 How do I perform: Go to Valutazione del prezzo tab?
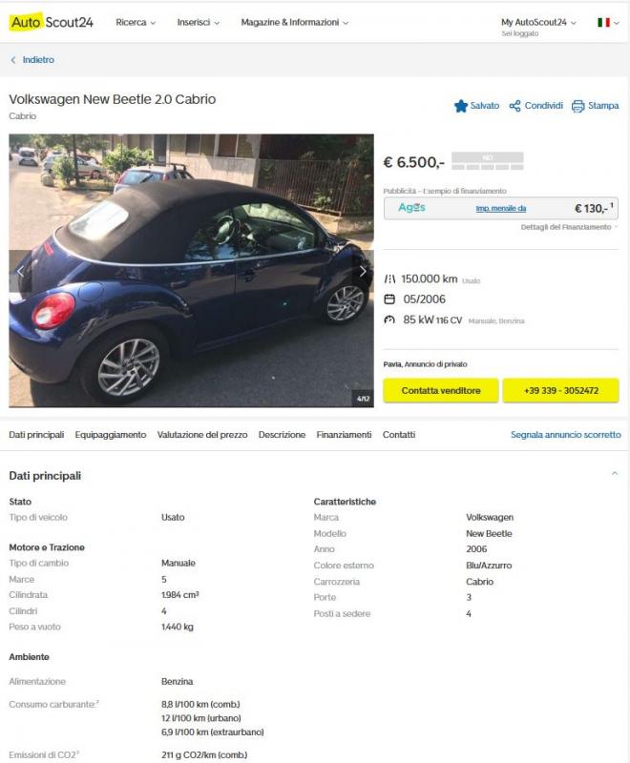coord(202,435)
